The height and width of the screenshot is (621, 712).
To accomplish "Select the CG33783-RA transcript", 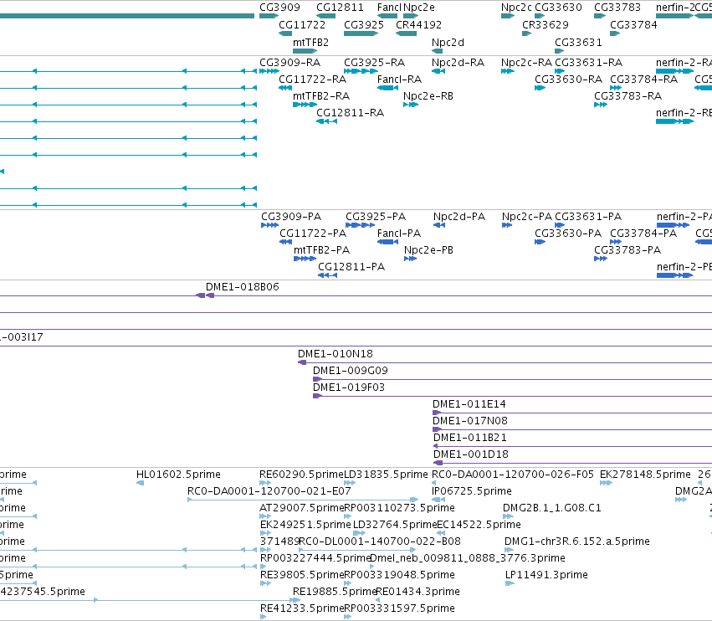I will 601,105.
